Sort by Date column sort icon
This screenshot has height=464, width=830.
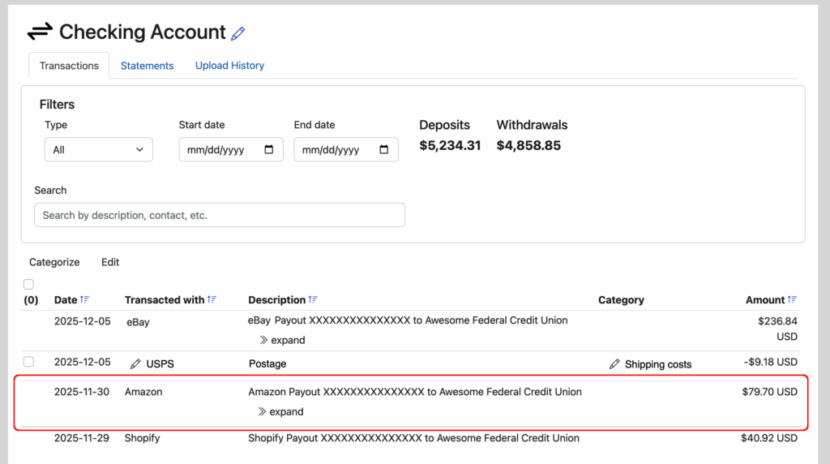coord(85,300)
